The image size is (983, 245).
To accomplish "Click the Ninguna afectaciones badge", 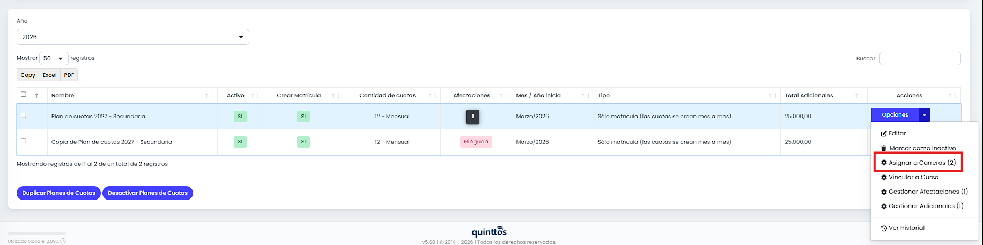I will [x=476, y=142].
